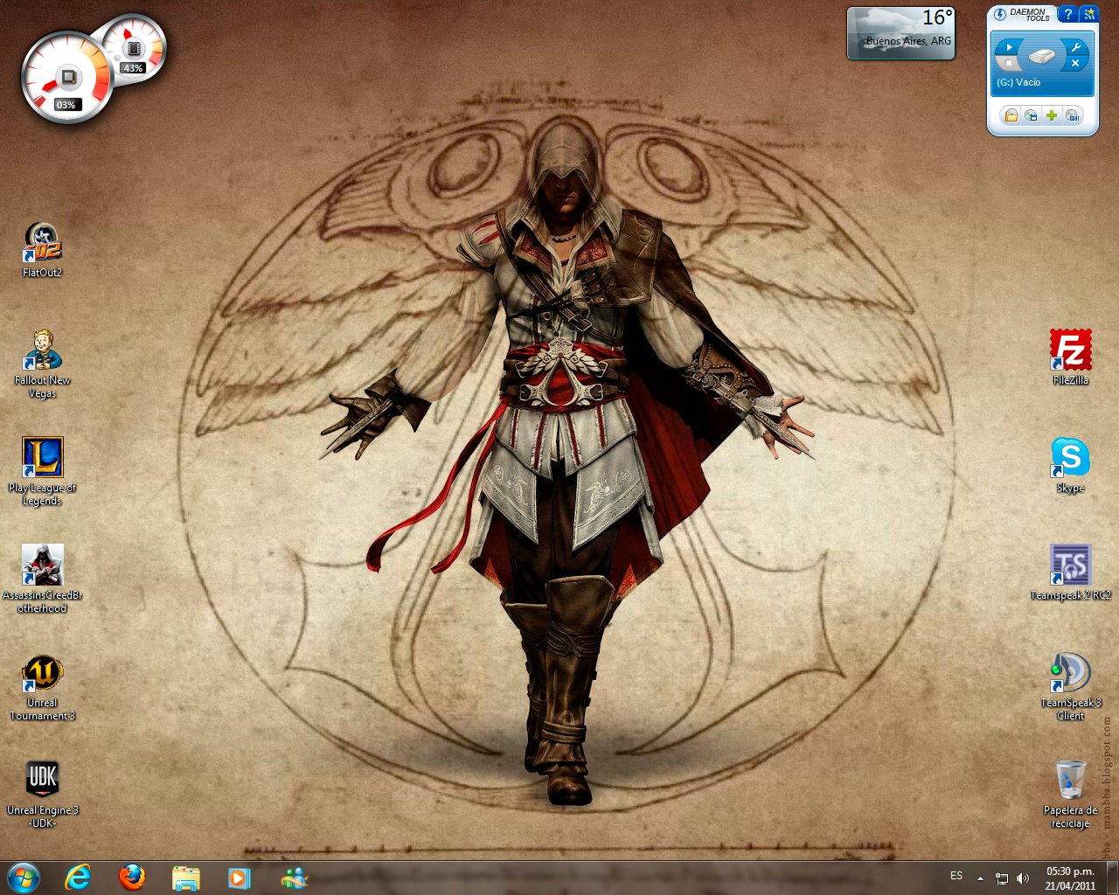This screenshot has width=1119, height=895.
Task: Select the Unreal Tournament 3 icon
Action: [42, 686]
